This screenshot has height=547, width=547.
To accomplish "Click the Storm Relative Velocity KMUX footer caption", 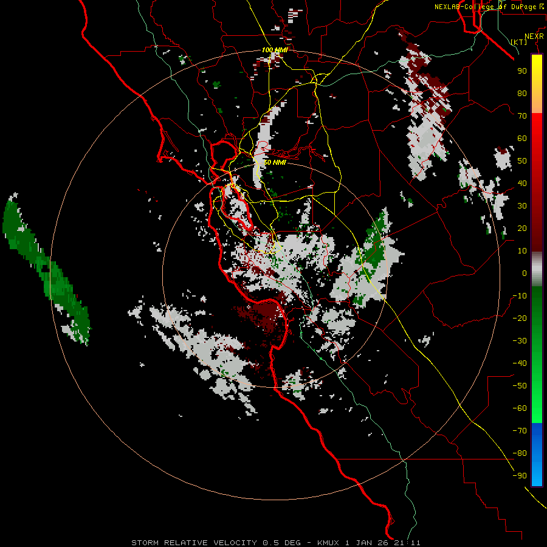I will pos(275,543).
